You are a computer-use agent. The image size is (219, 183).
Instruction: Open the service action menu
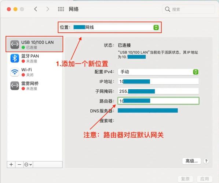coord(28,165)
